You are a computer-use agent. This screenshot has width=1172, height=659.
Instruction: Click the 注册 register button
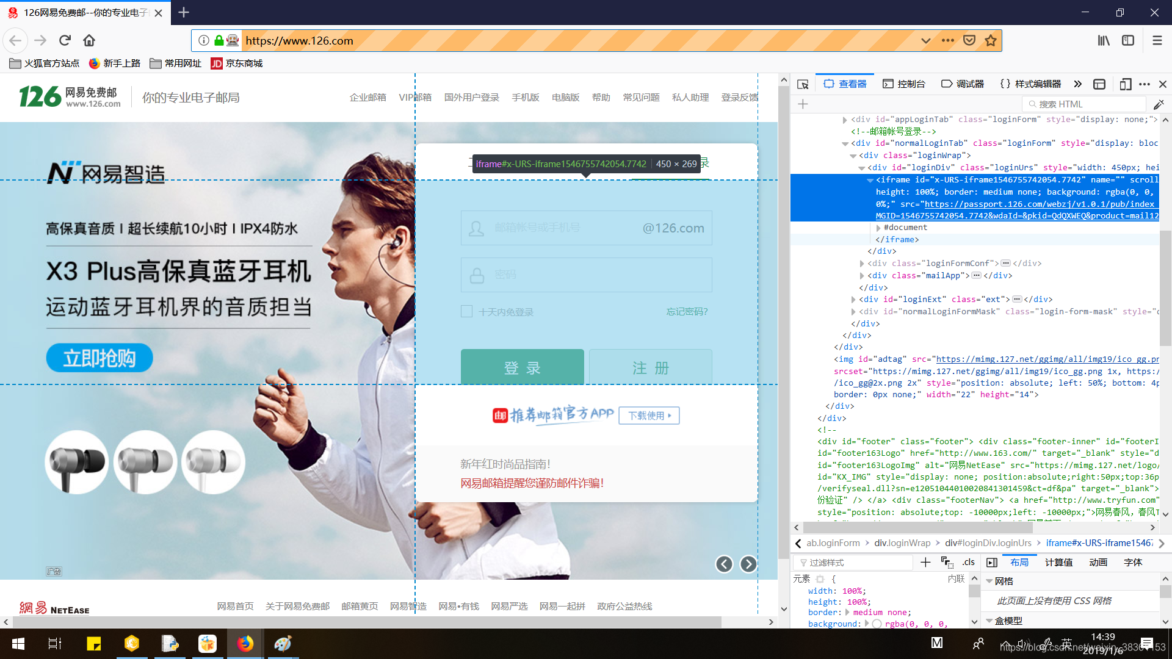pos(651,367)
